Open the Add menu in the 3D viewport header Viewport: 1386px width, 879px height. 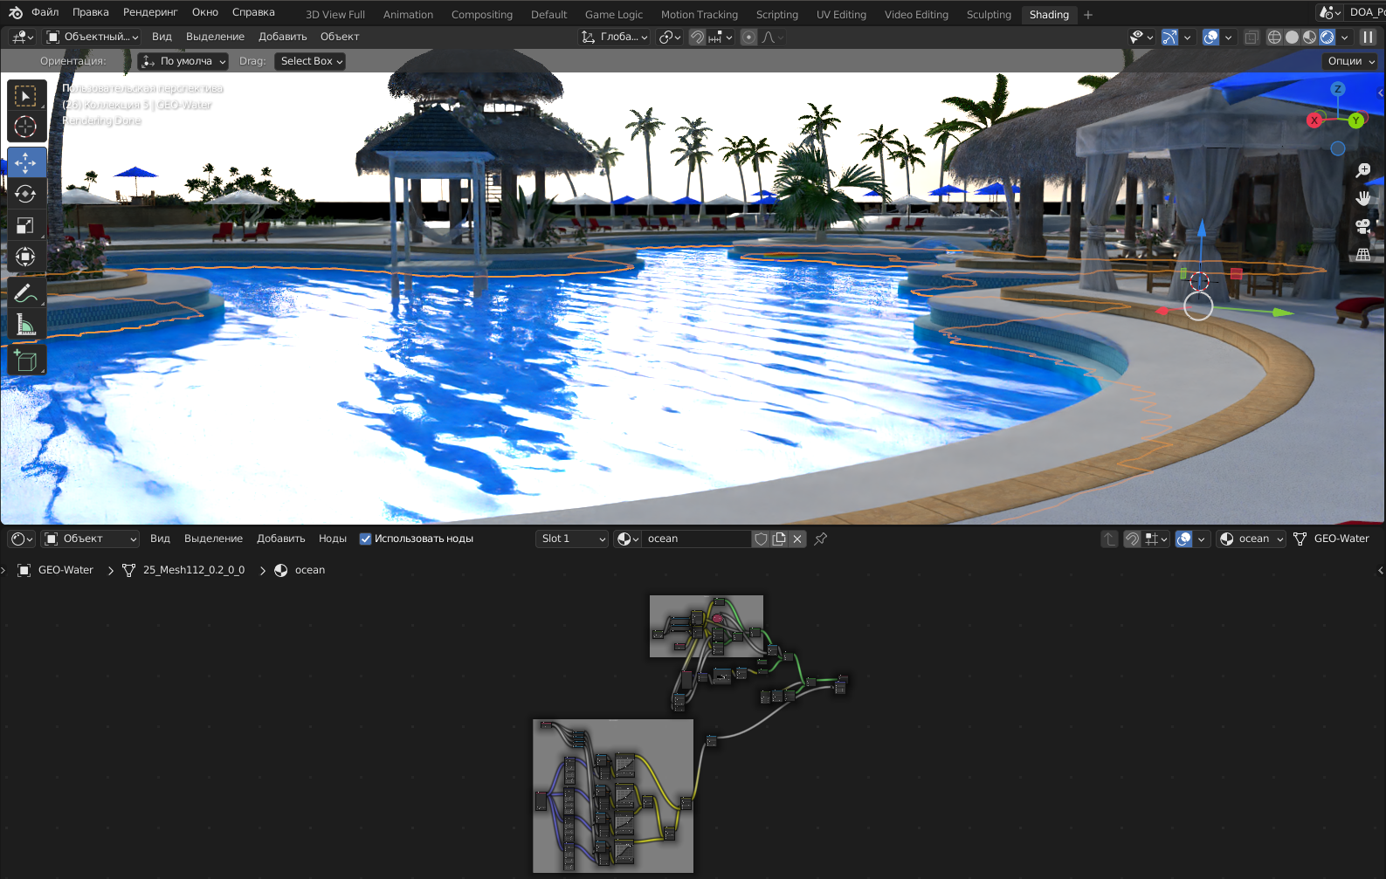(283, 38)
